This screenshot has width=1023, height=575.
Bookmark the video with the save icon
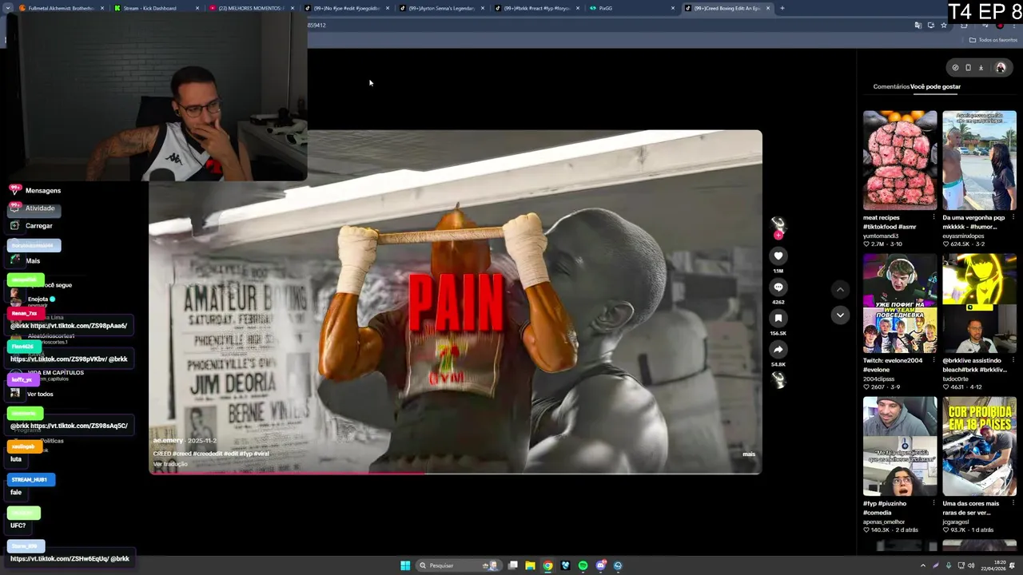click(x=778, y=318)
